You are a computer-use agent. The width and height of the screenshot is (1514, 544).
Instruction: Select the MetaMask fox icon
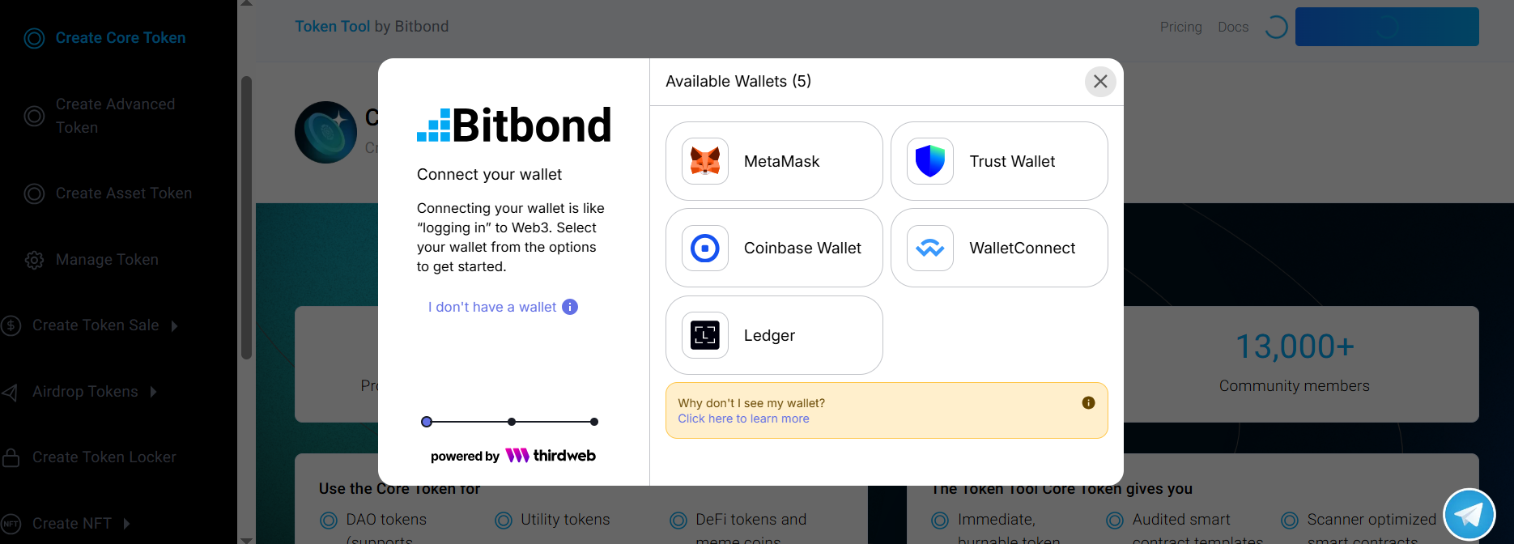tap(705, 161)
